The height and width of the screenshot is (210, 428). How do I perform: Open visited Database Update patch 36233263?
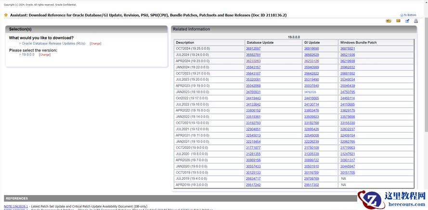click(x=253, y=61)
